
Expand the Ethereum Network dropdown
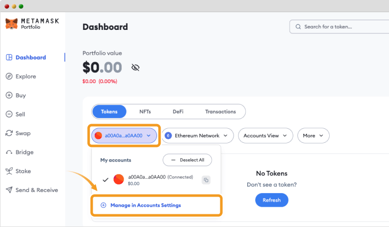coord(198,135)
